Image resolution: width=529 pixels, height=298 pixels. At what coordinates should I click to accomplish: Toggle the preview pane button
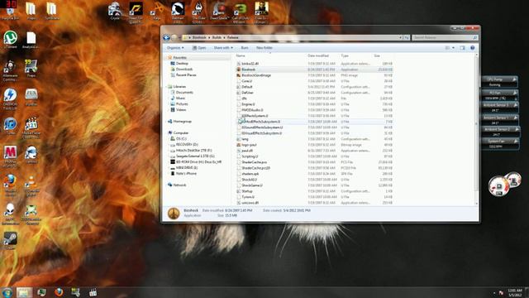coord(463,48)
